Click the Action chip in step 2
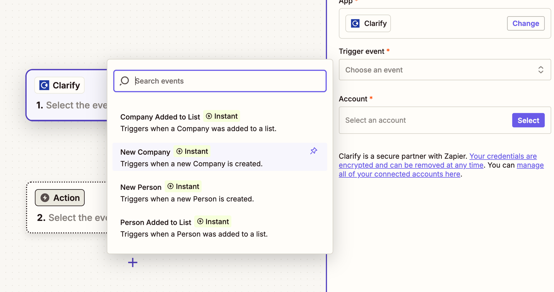The image size is (554, 292). pyautogui.click(x=60, y=198)
